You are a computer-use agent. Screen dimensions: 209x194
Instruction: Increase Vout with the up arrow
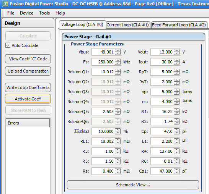[x=176, y=50]
